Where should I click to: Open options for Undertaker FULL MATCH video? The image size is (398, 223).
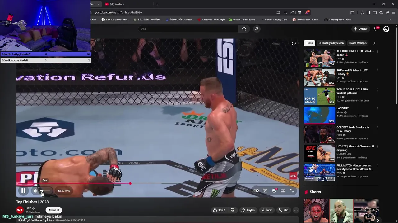377,166
